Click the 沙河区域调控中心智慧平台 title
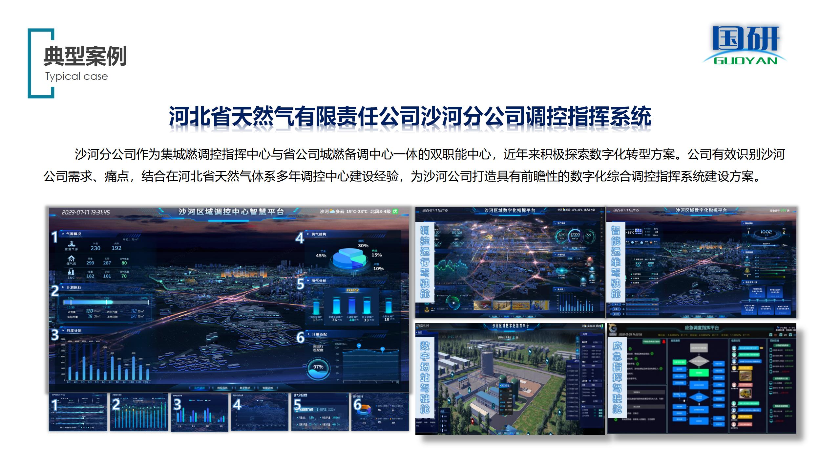Viewport: 840px width, 473px height. pyautogui.click(x=231, y=212)
